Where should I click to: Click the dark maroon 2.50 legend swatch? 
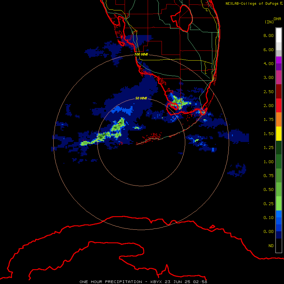click(x=279, y=92)
